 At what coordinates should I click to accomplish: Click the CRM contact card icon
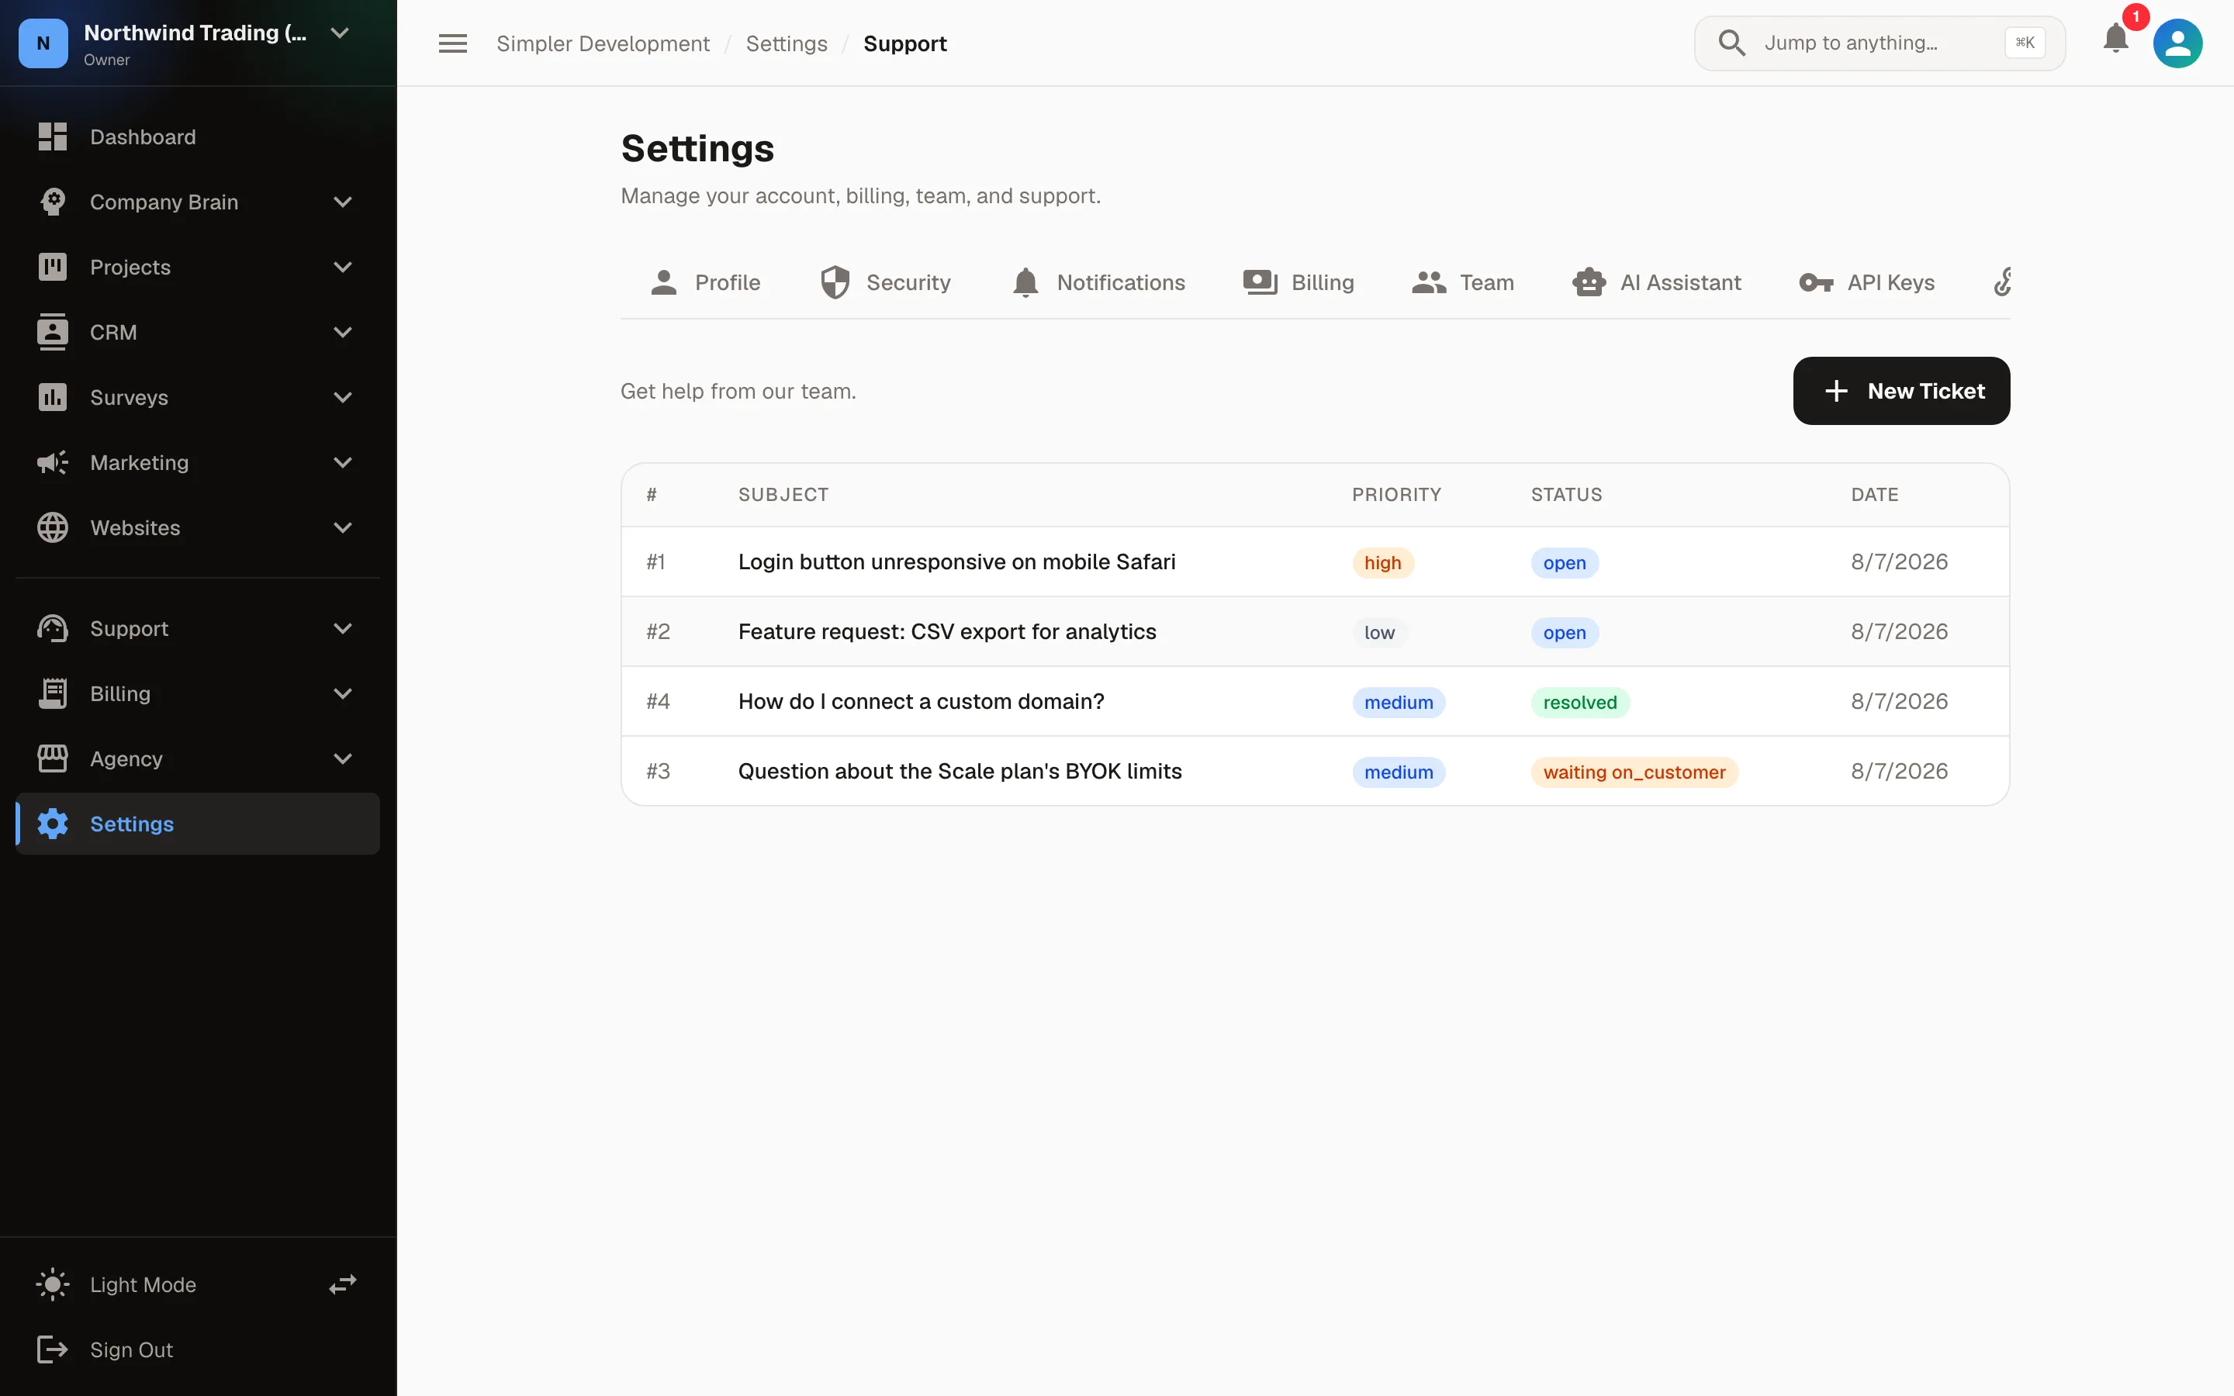[x=53, y=331]
